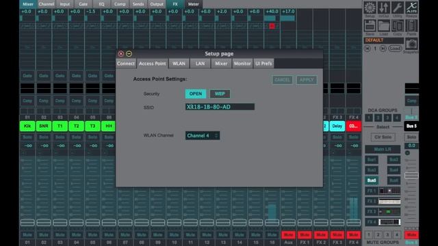Toggle Mute on the FX 3 channel
This screenshot has height=246, width=438.
click(x=337, y=235)
